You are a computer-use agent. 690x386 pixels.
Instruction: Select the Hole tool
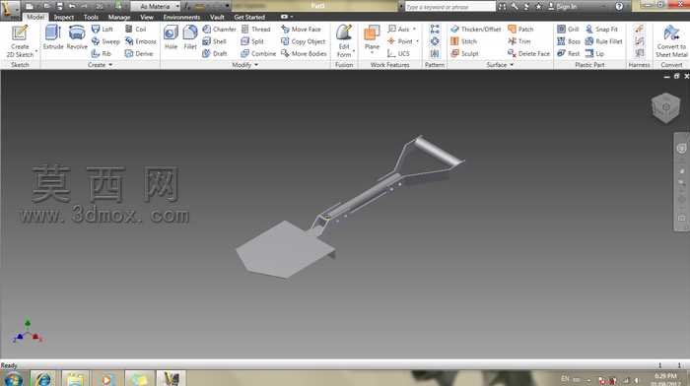171,37
